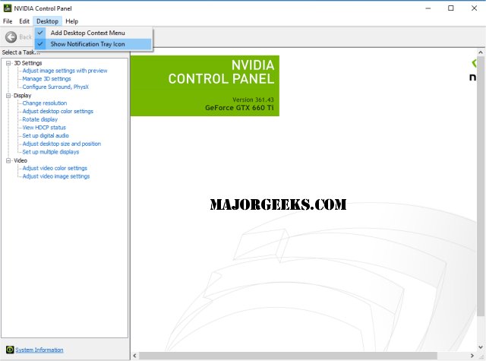
Task: Select Adjust video color settings
Action: point(55,168)
